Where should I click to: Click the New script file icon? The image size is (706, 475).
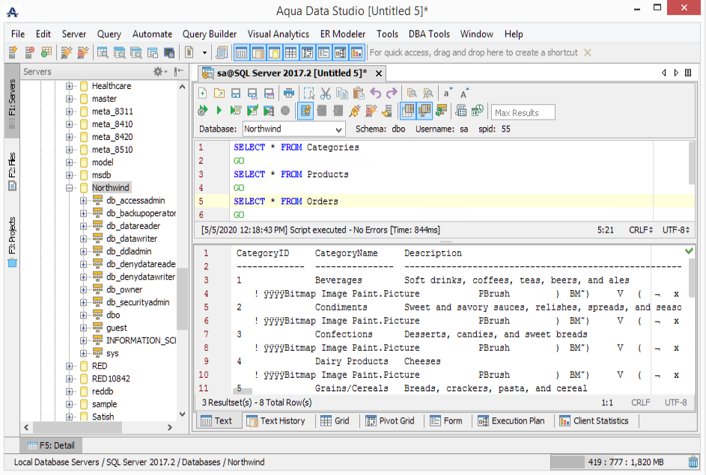click(203, 94)
